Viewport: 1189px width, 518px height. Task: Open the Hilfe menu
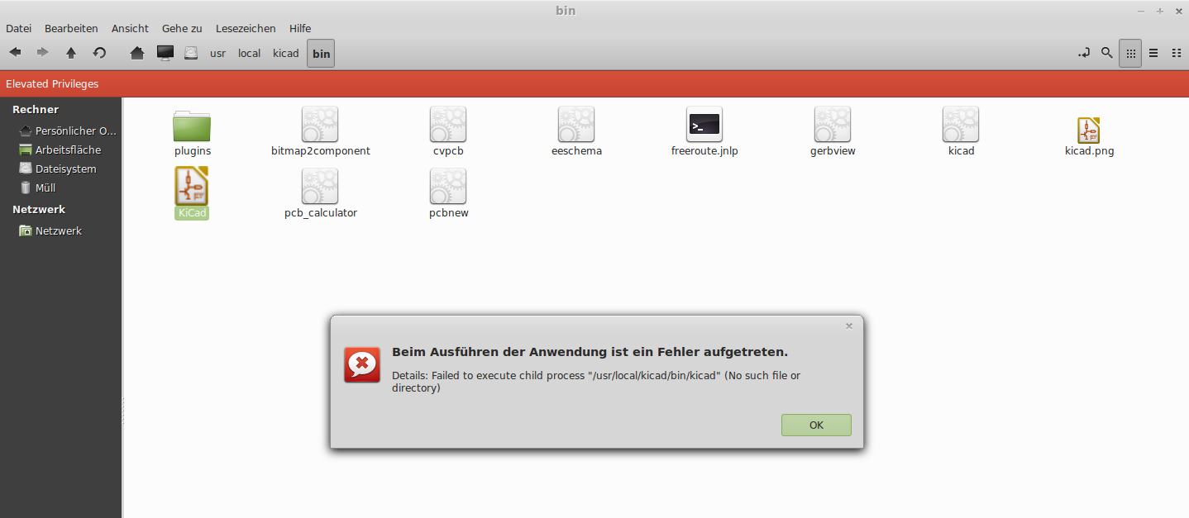click(x=300, y=28)
